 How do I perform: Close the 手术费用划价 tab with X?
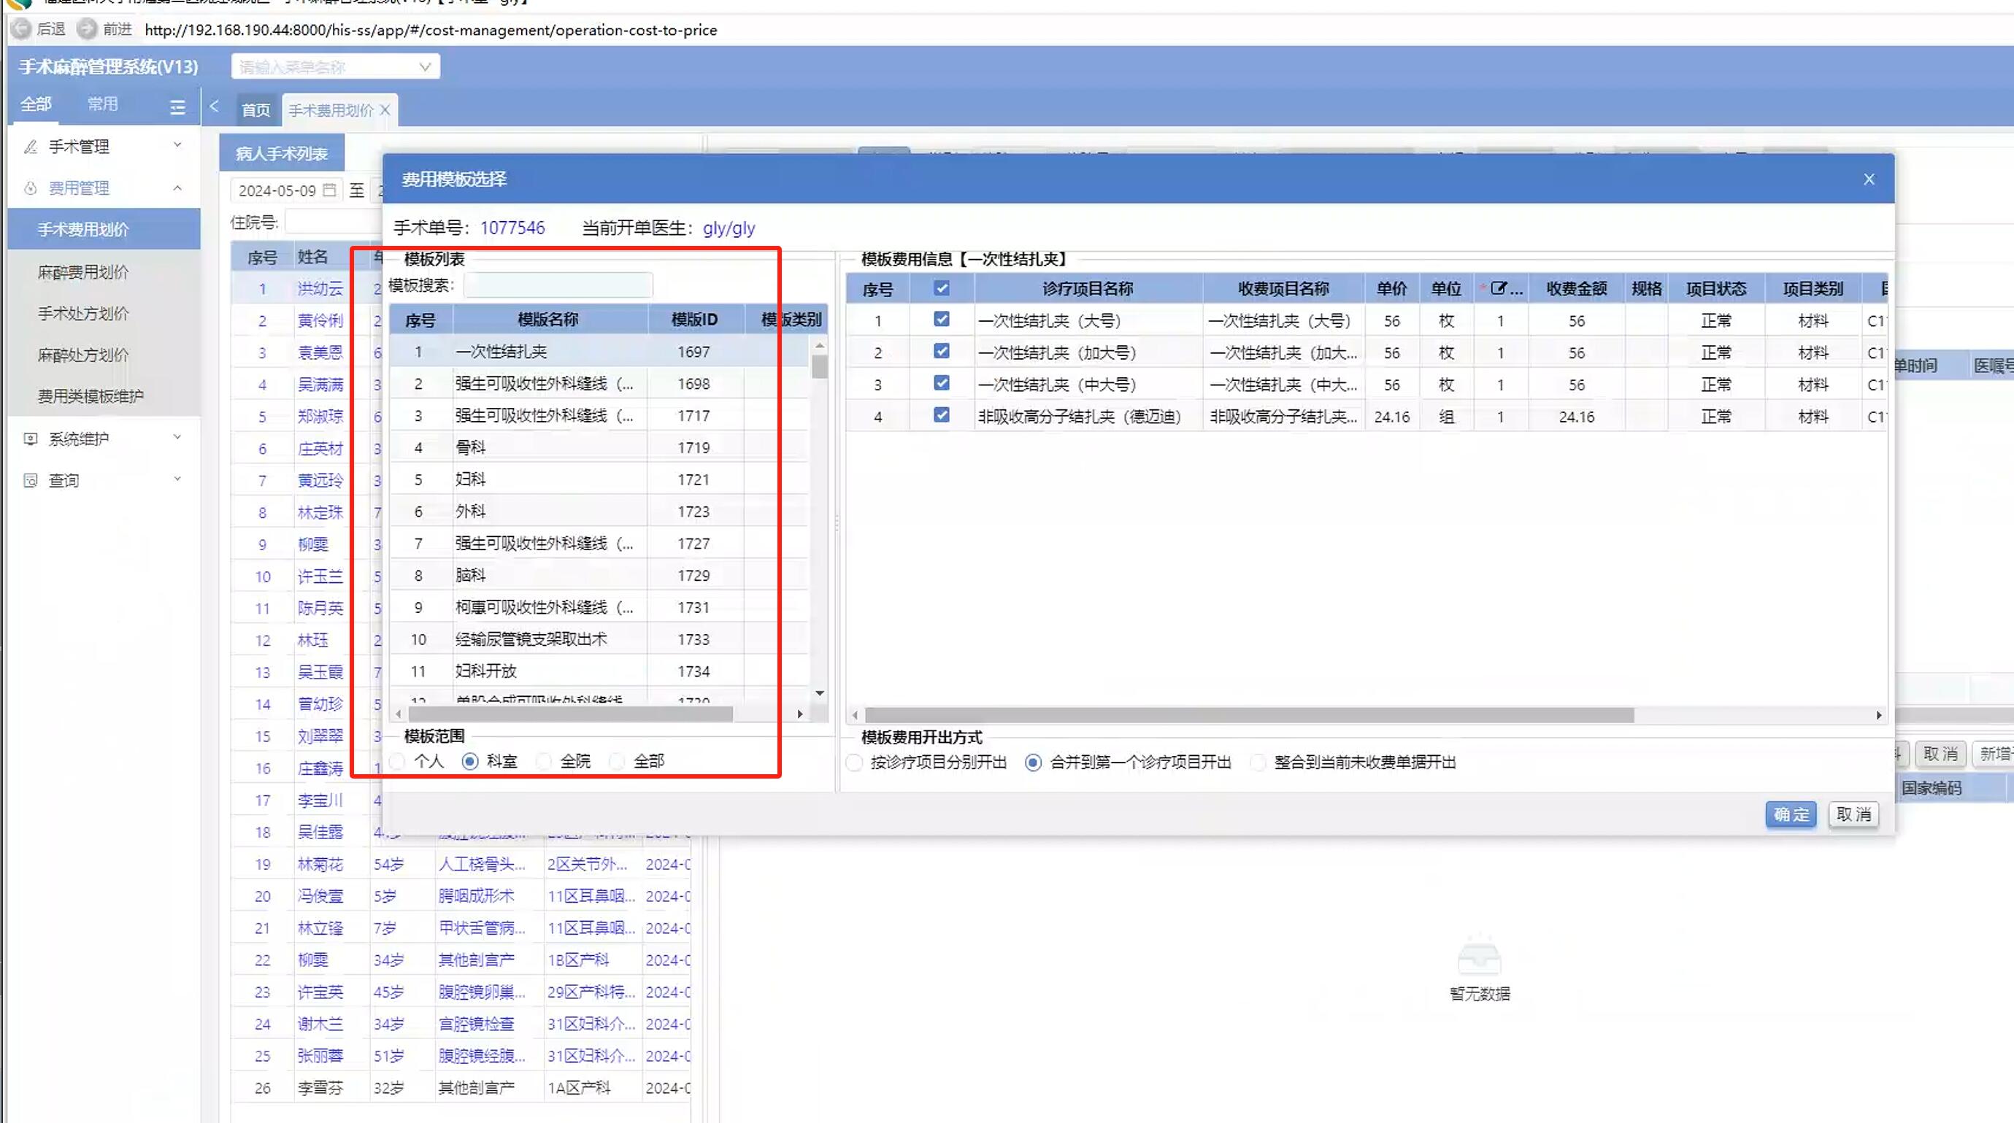tap(385, 110)
